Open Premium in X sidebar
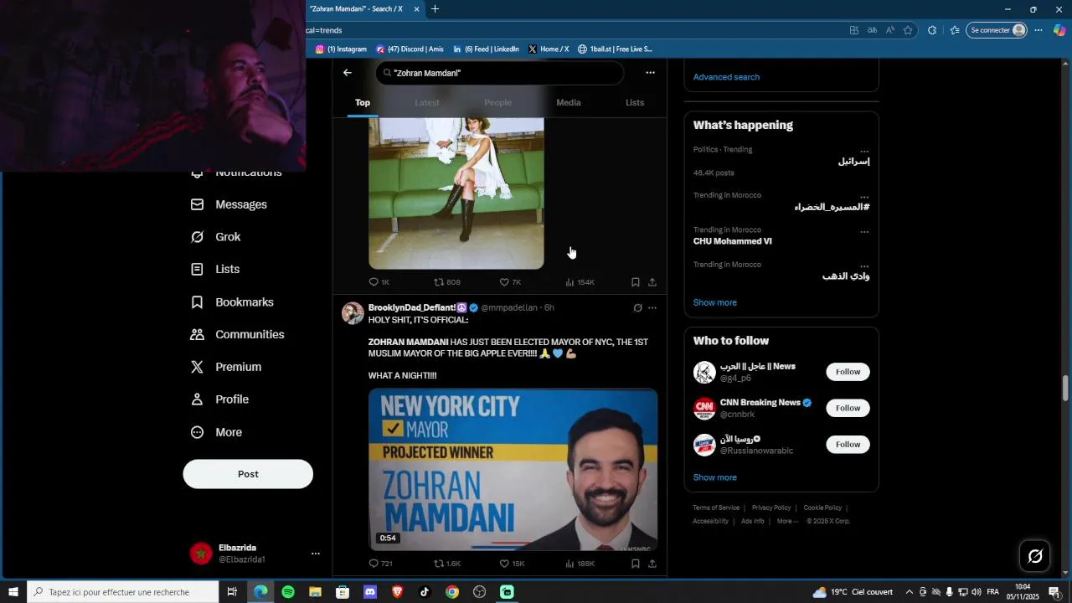This screenshot has width=1072, height=603. (226, 367)
